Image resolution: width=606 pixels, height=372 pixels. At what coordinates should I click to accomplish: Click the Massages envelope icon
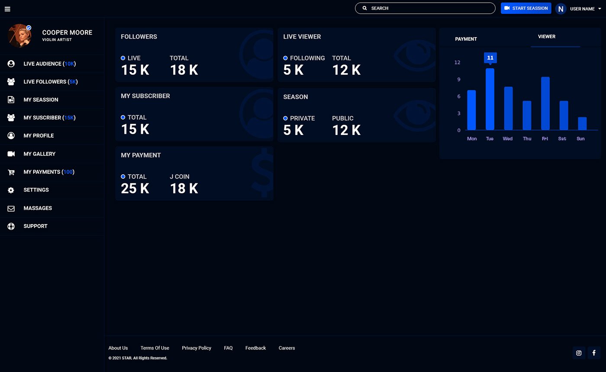(11, 208)
